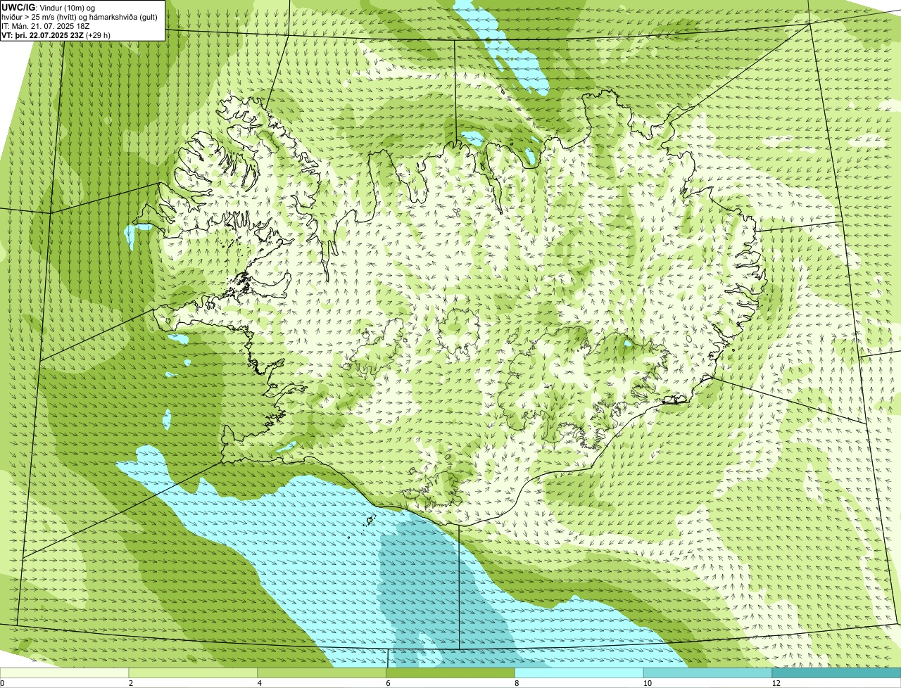Image resolution: width=901 pixels, height=688 pixels.
Task: Click the scale label '0'
Action: [2, 683]
